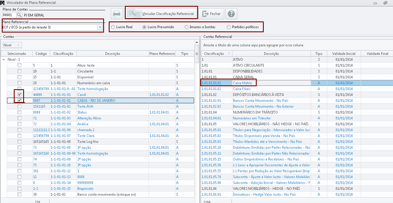Select Derivativos - Hedge Valor Justo row
The height and width of the screenshot is (203, 393).
pos(297,194)
